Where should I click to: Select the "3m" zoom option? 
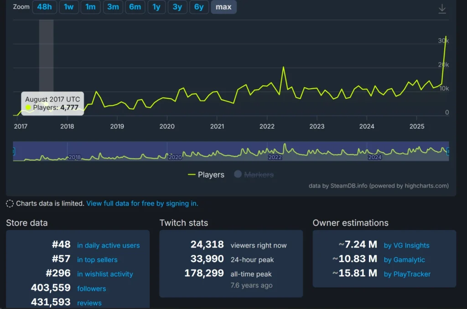113,7
